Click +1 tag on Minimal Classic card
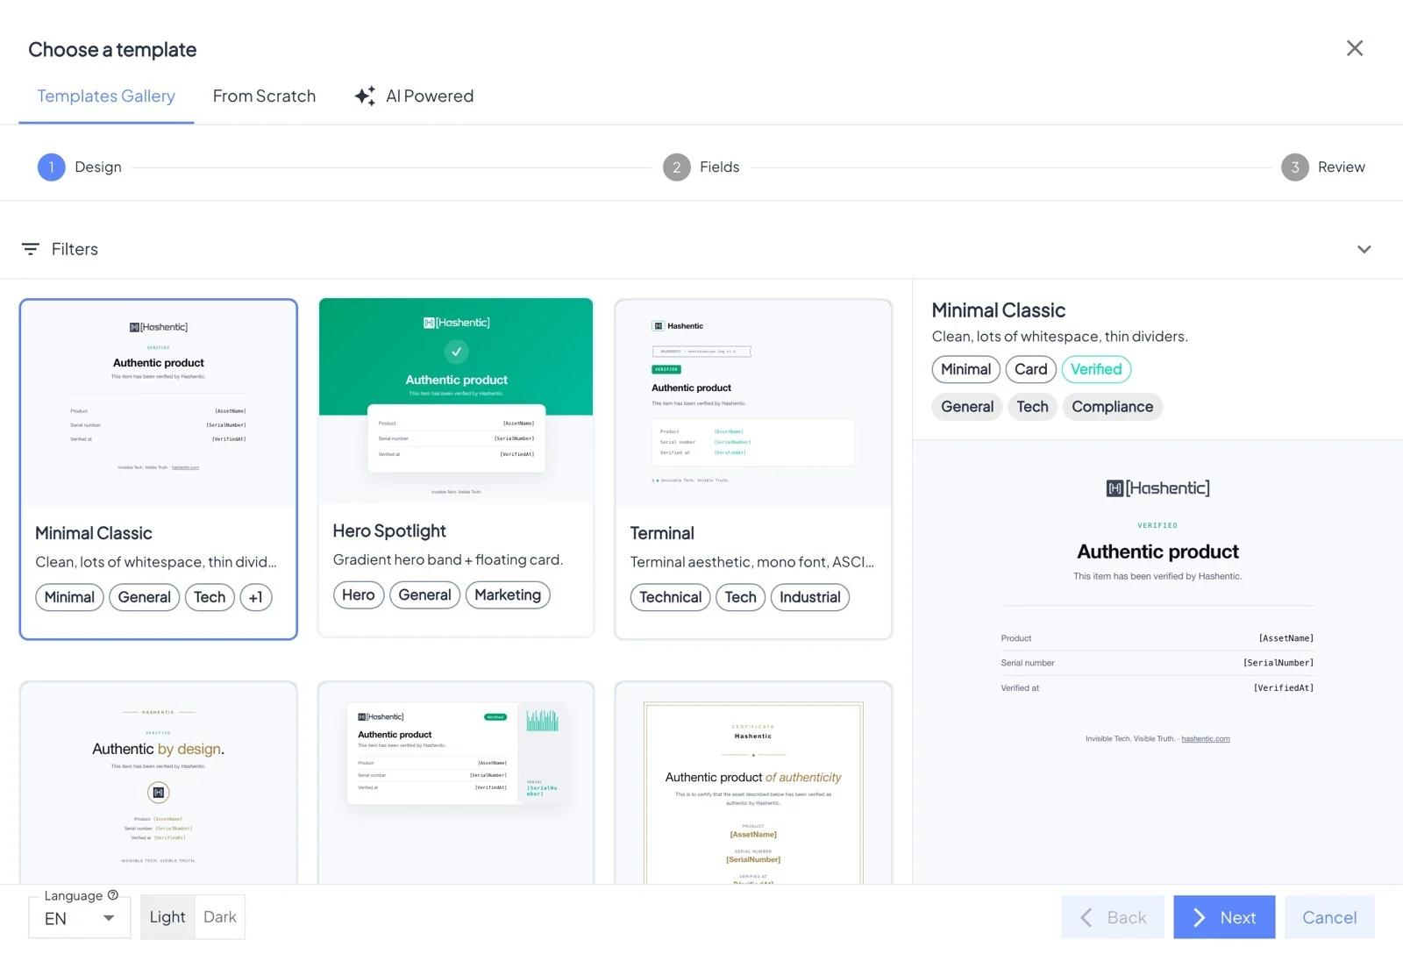Screen dimensions: 1403x968 point(256,597)
